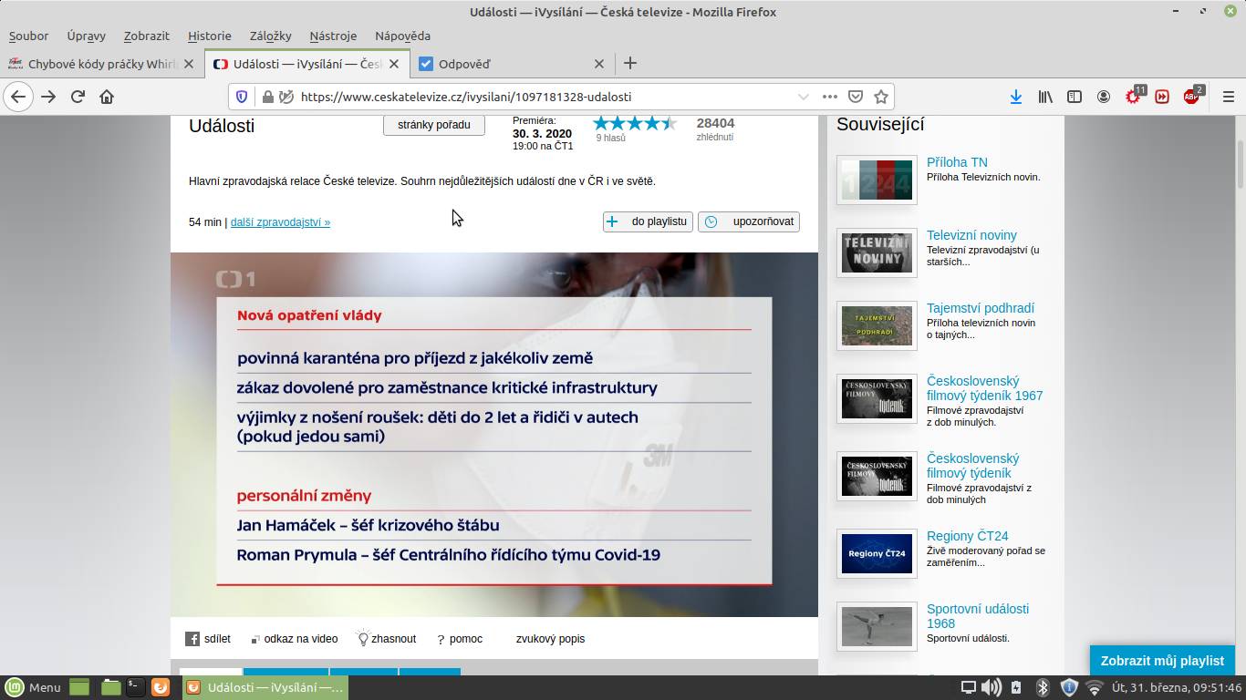
Task: Open 'Sportovní události 1968' link
Action: [978, 616]
